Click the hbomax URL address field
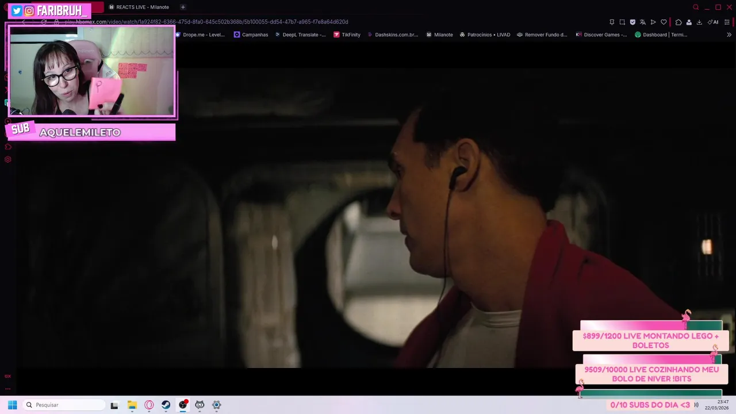Image resolution: width=736 pixels, height=414 pixels. point(206,22)
